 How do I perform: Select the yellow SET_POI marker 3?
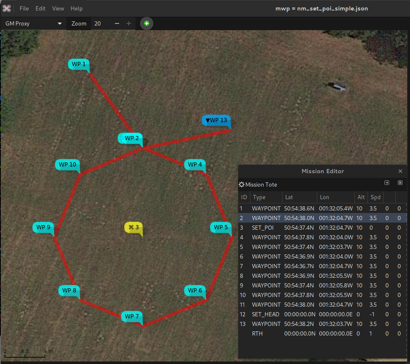tap(133, 227)
